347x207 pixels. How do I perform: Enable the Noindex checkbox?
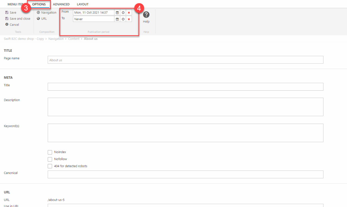pos(50,152)
